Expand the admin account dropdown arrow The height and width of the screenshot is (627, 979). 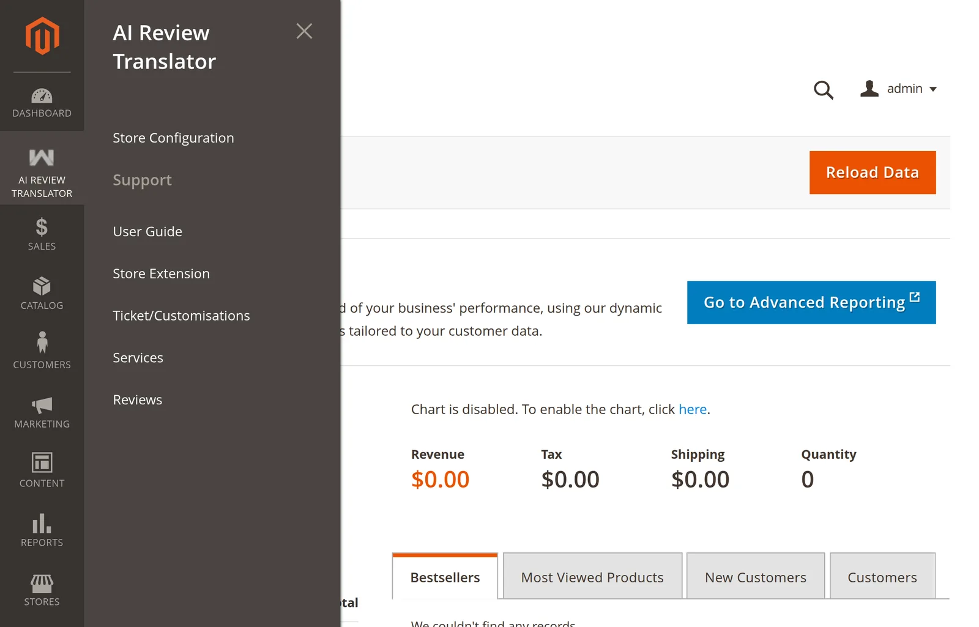pos(933,89)
